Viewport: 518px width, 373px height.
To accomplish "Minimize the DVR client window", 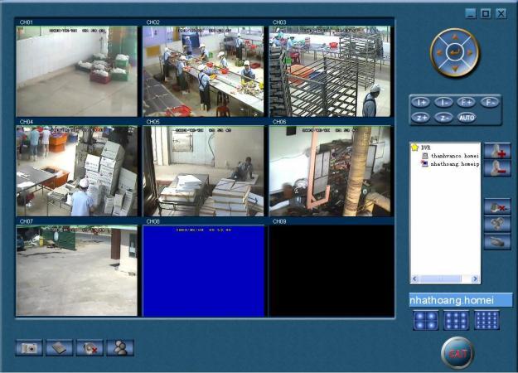I will tap(471, 13).
